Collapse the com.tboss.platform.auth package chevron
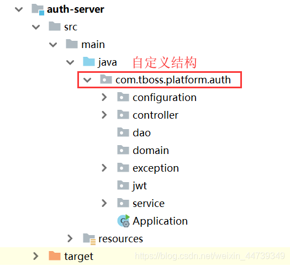290x266 pixels. (x=87, y=80)
